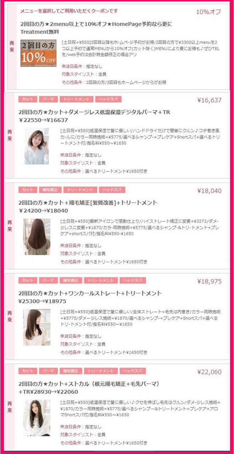Click the ¥18,040 price label
The height and width of the screenshot is (454, 234).
pyautogui.click(x=209, y=191)
